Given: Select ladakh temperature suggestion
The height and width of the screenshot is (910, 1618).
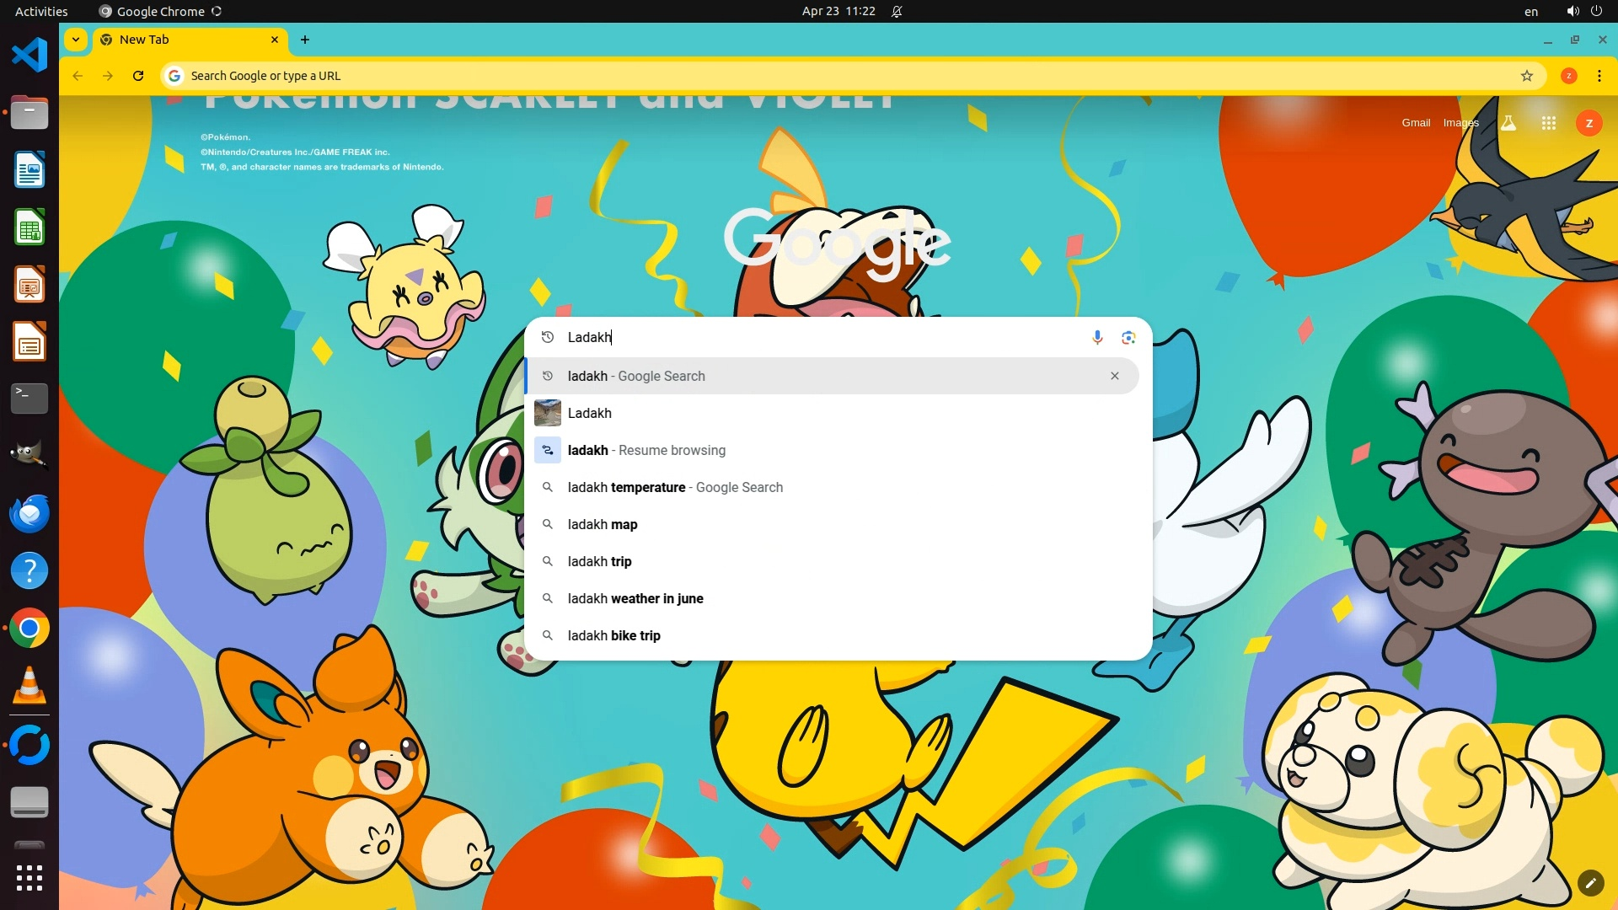Looking at the screenshot, I should pyautogui.click(x=674, y=487).
